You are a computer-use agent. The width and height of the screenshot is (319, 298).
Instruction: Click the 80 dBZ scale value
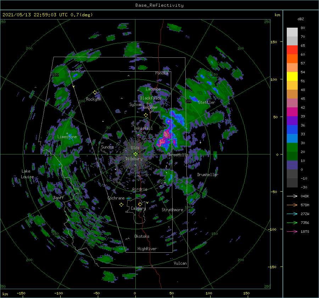303,28
